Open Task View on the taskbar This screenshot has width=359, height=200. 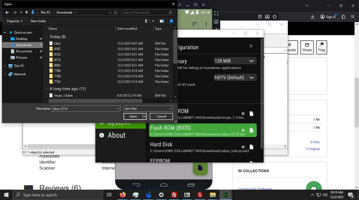(x=109, y=195)
